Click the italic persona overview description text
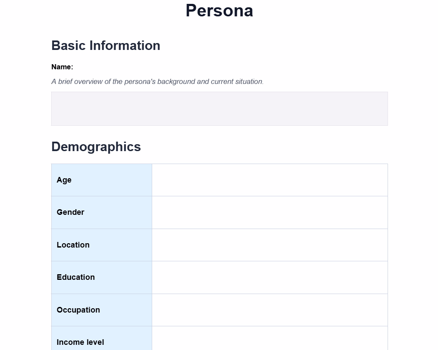438x350 pixels. 157,81
